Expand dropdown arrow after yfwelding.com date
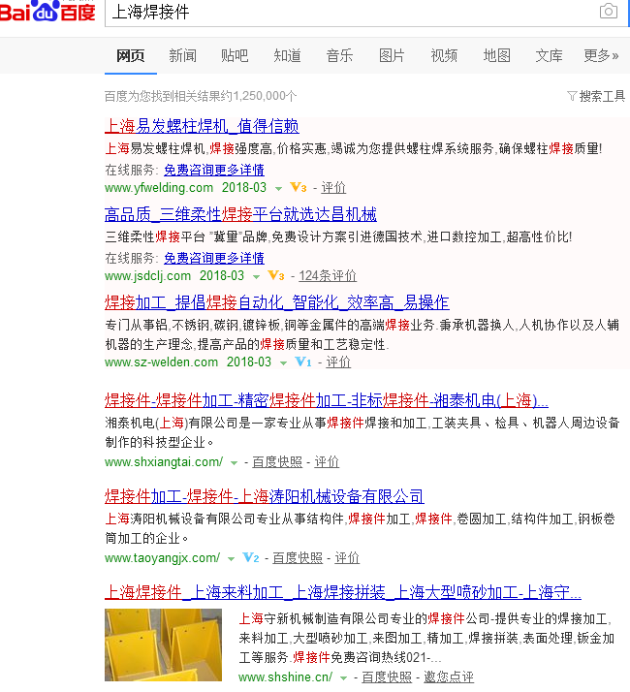Viewport: 630px width, 692px height. [x=279, y=188]
